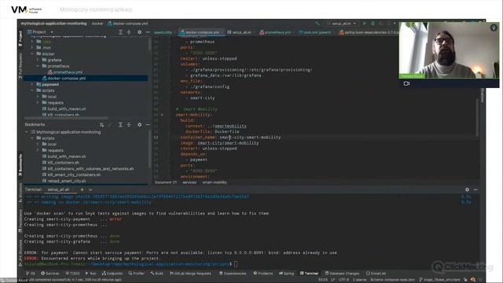Switch to pom.xml (parent) editor tab
The height and width of the screenshot is (283, 503).
(x=316, y=32)
